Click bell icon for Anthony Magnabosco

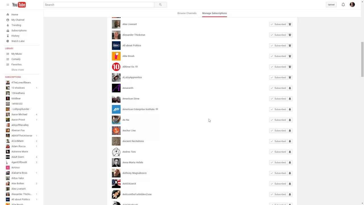[x=290, y=173]
